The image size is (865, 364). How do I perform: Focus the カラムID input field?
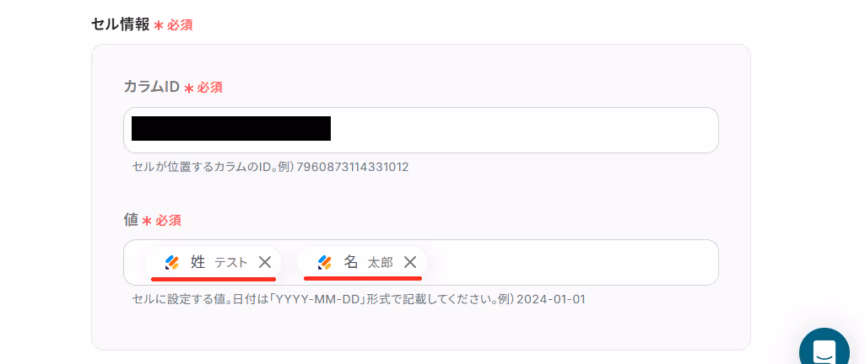tap(421, 130)
